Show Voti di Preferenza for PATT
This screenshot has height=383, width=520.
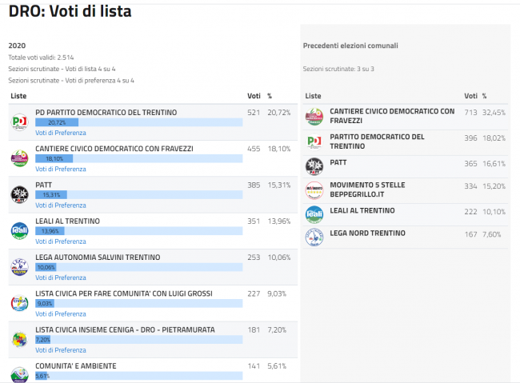[60, 205]
